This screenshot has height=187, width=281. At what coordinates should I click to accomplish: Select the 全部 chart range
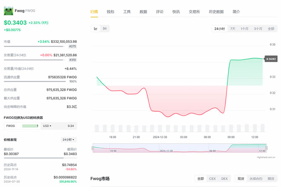coord(271,29)
